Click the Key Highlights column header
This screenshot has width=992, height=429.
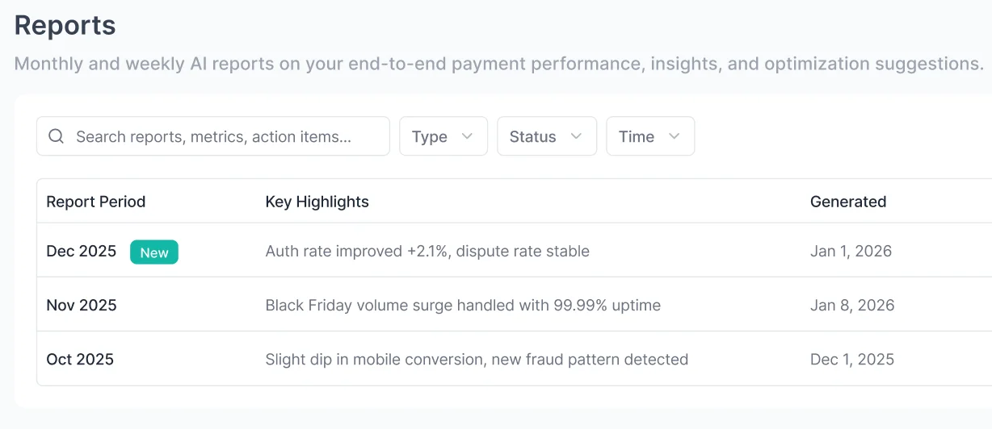317,202
